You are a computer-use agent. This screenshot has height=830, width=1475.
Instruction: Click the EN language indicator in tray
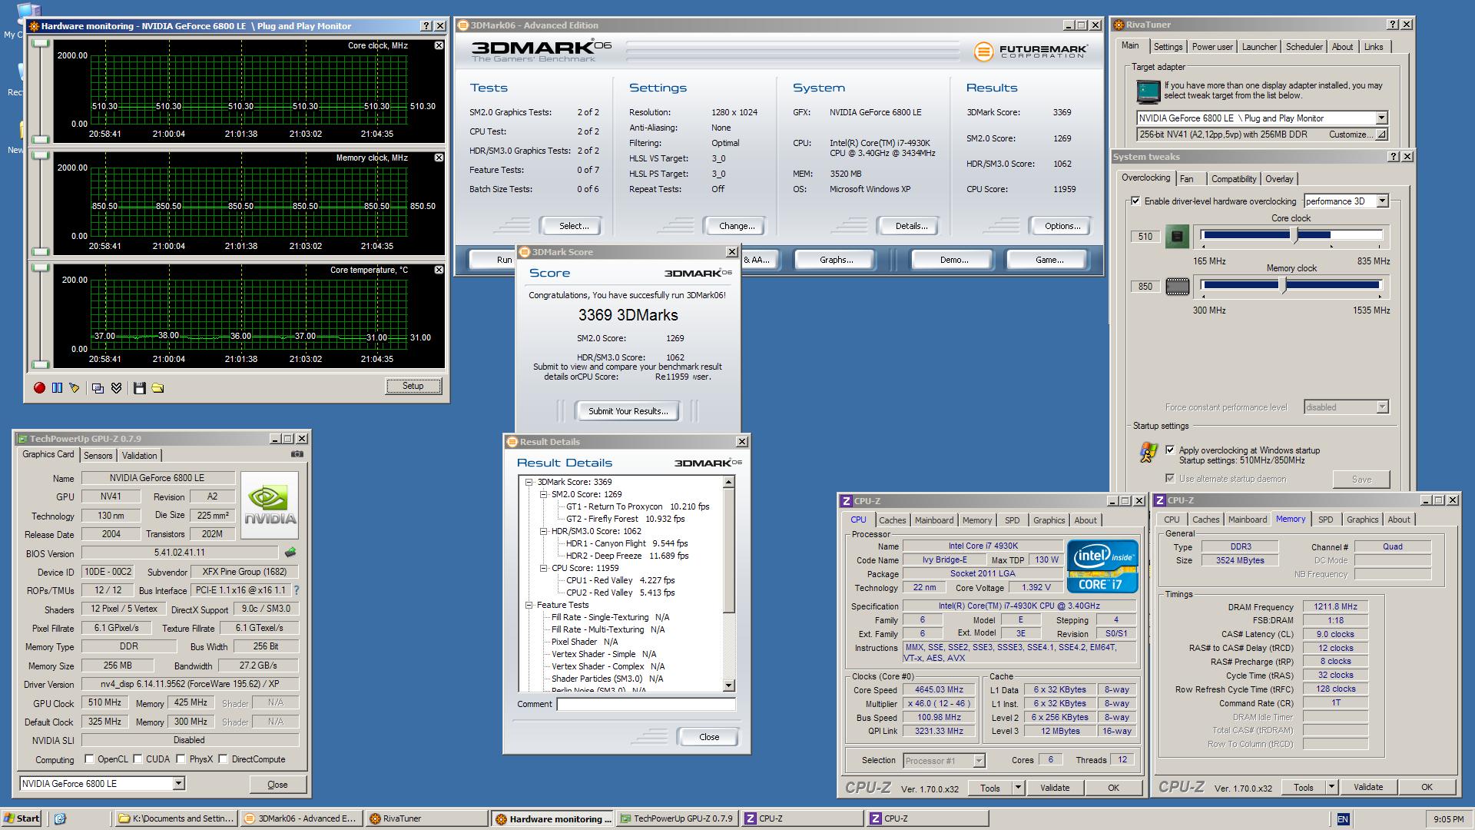(x=1343, y=819)
